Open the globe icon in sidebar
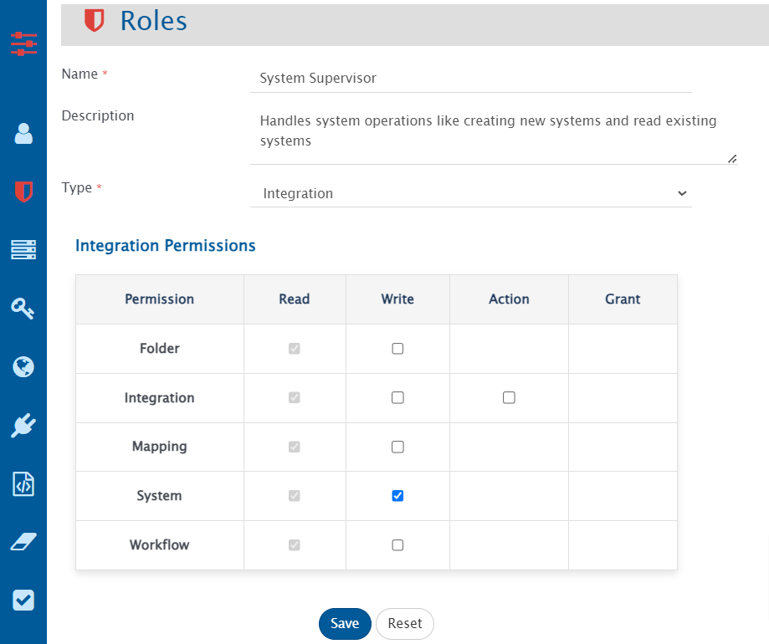The width and height of the screenshot is (769, 644). [x=23, y=366]
